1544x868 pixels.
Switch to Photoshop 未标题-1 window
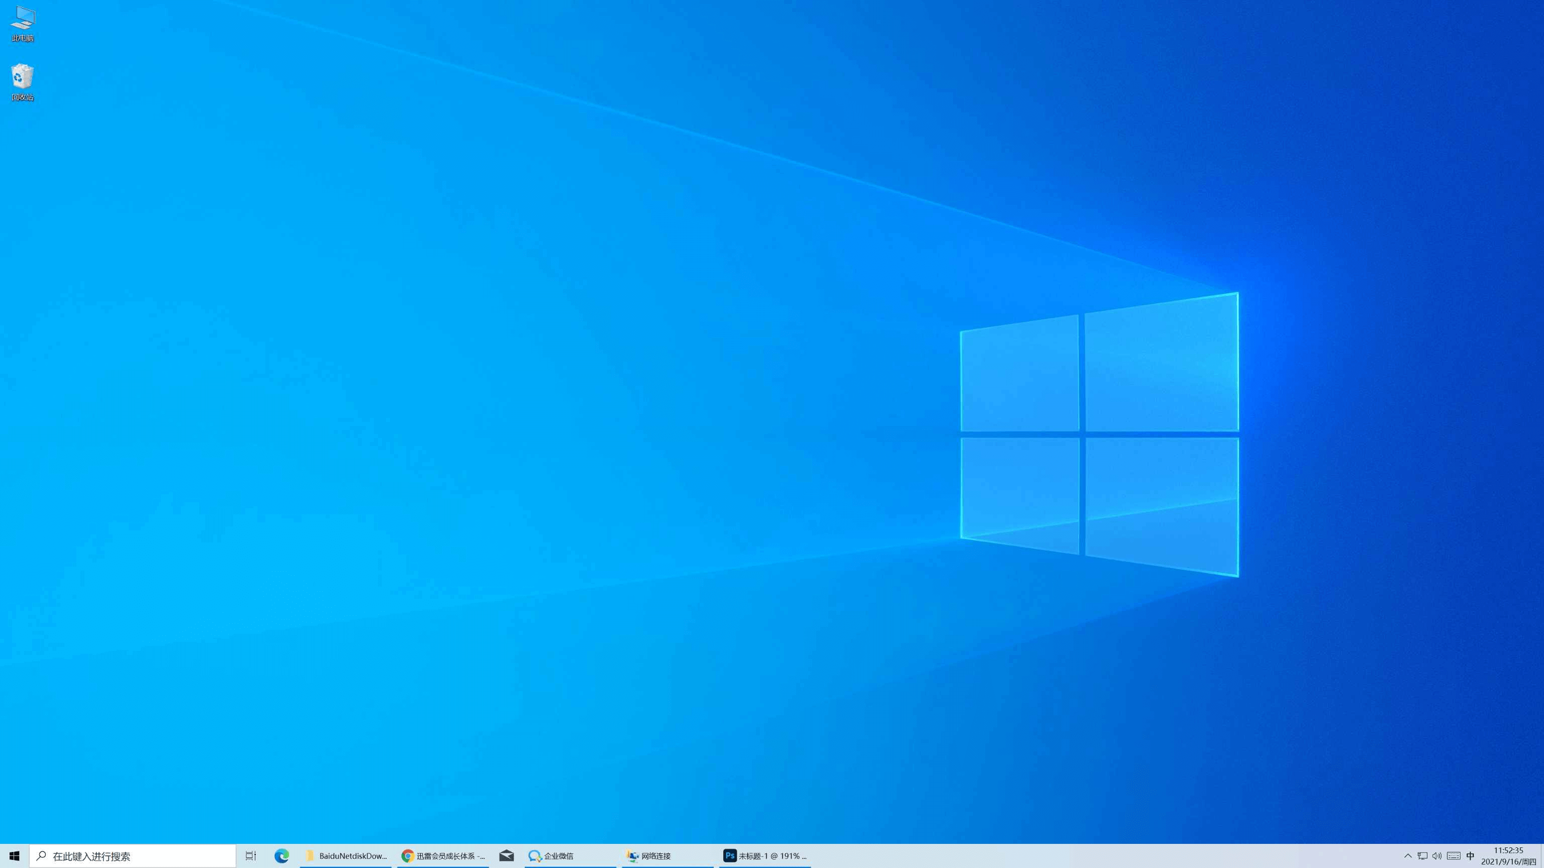[765, 856]
